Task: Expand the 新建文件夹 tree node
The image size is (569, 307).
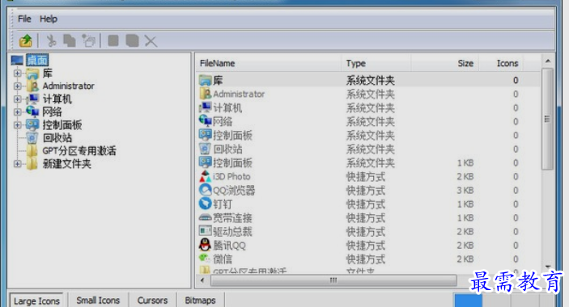Action: [17, 164]
